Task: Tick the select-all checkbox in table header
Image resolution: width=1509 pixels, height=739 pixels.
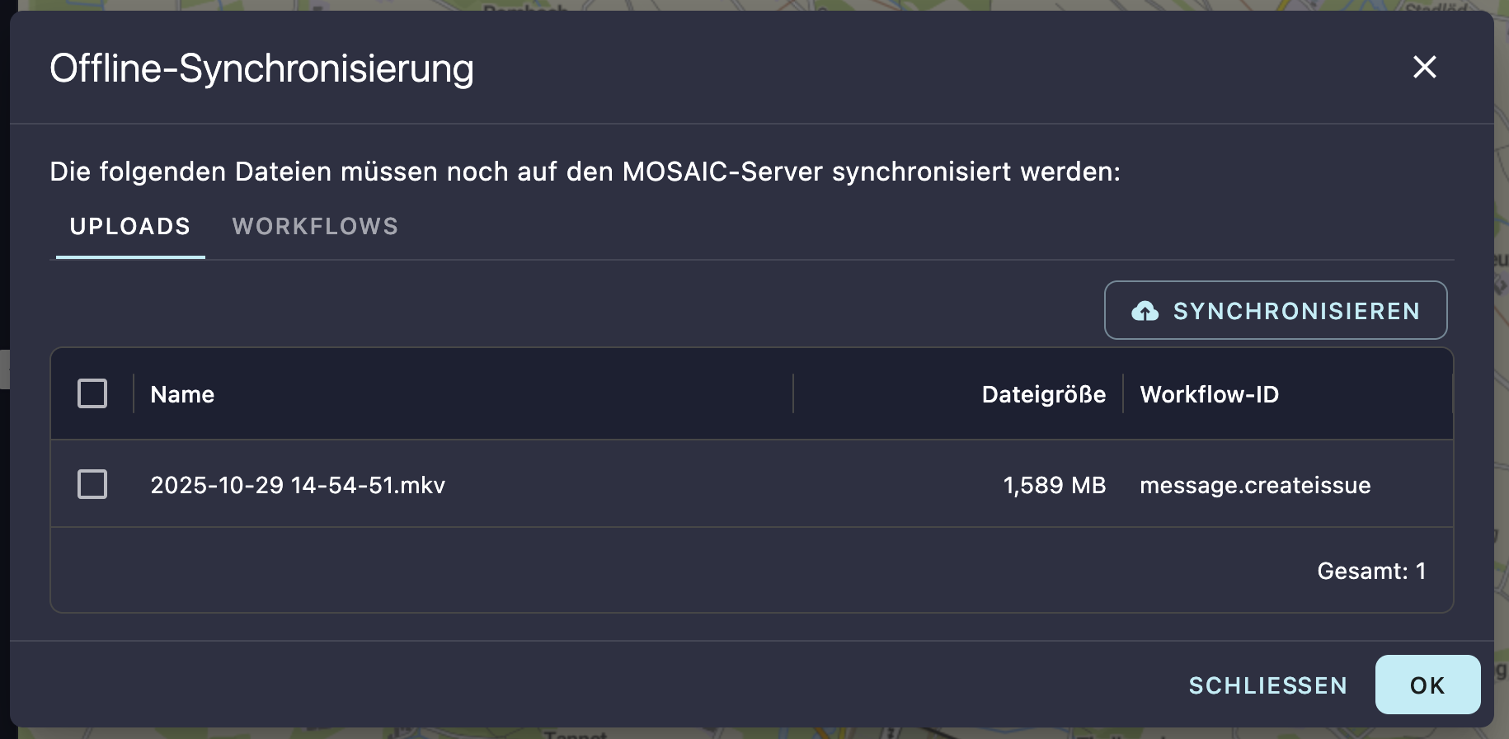Action: (x=92, y=394)
